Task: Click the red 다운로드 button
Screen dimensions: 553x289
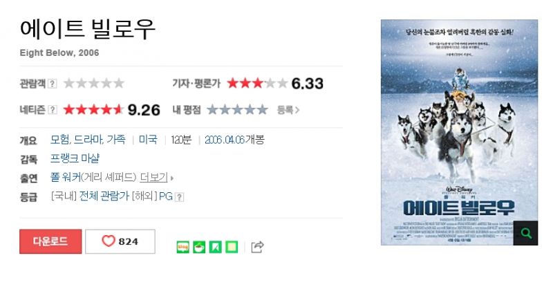Action: coord(50,241)
